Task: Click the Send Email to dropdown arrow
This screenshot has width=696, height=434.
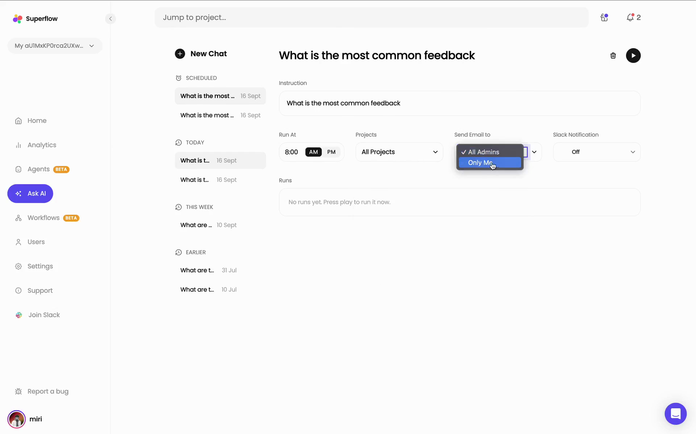Action: point(534,152)
